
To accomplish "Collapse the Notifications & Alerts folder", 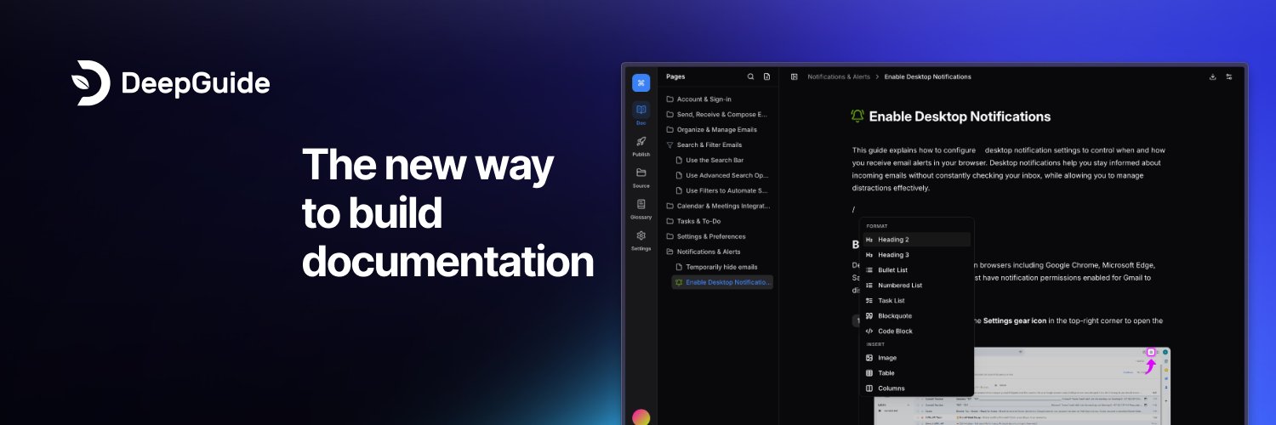I will click(x=718, y=252).
